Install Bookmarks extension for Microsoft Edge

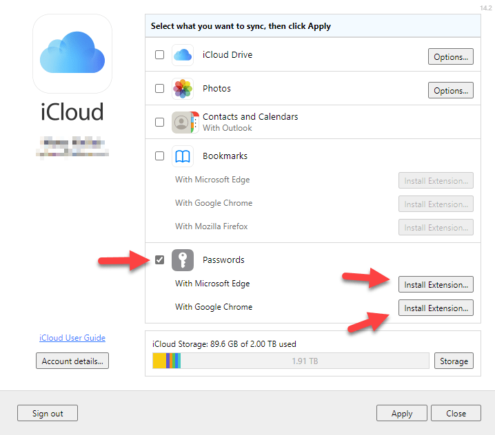436,180
